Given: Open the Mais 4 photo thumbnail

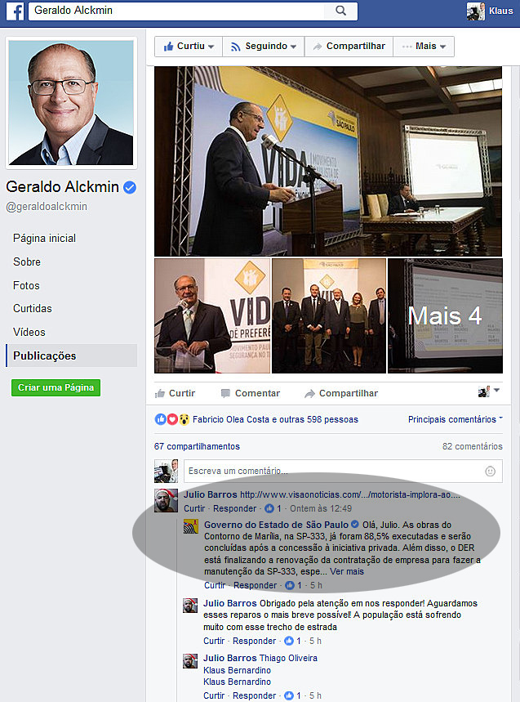Looking at the screenshot, I should pyautogui.click(x=446, y=315).
